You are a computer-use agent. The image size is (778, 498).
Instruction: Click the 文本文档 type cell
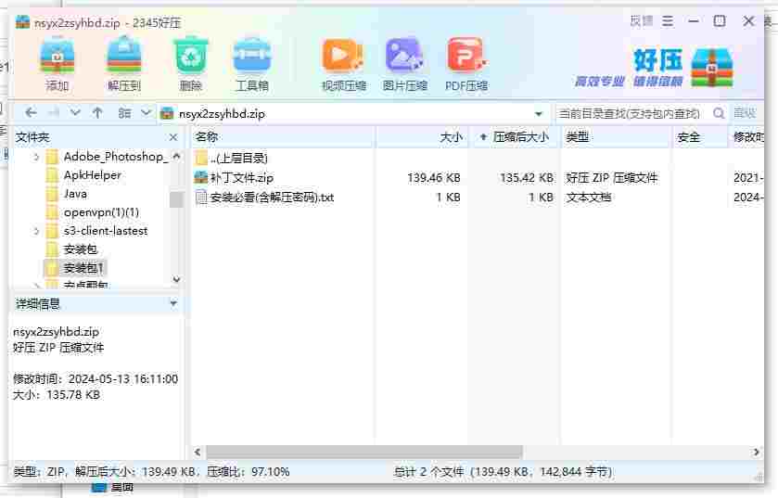(589, 198)
